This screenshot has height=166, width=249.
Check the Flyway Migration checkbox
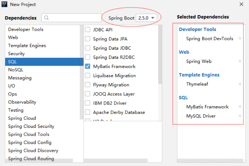coord(88,85)
